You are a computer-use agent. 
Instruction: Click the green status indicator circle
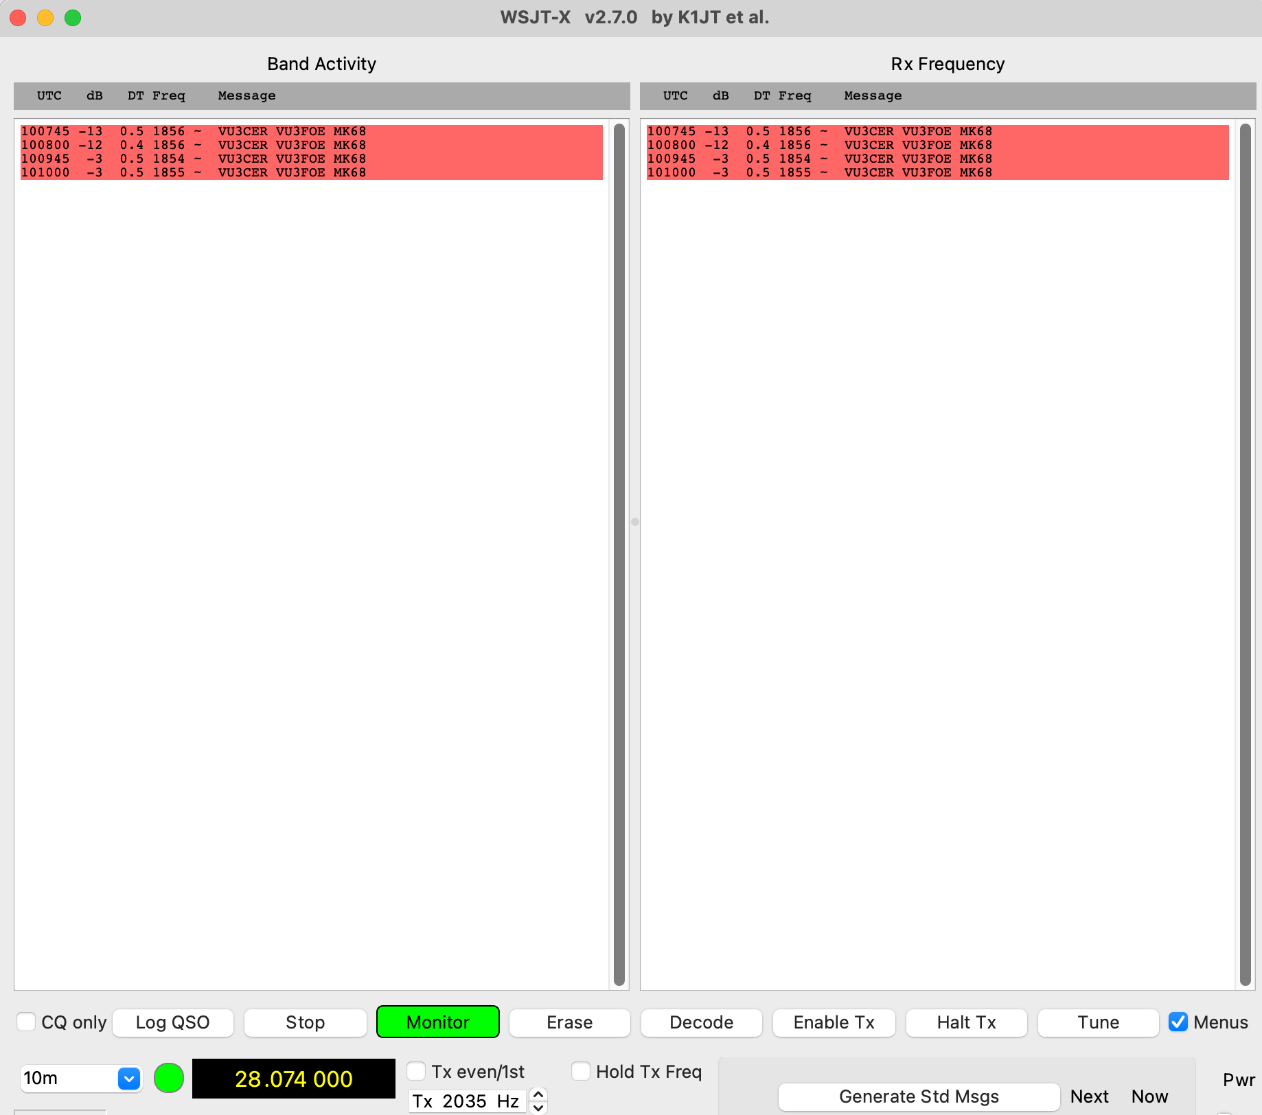coord(169,1078)
